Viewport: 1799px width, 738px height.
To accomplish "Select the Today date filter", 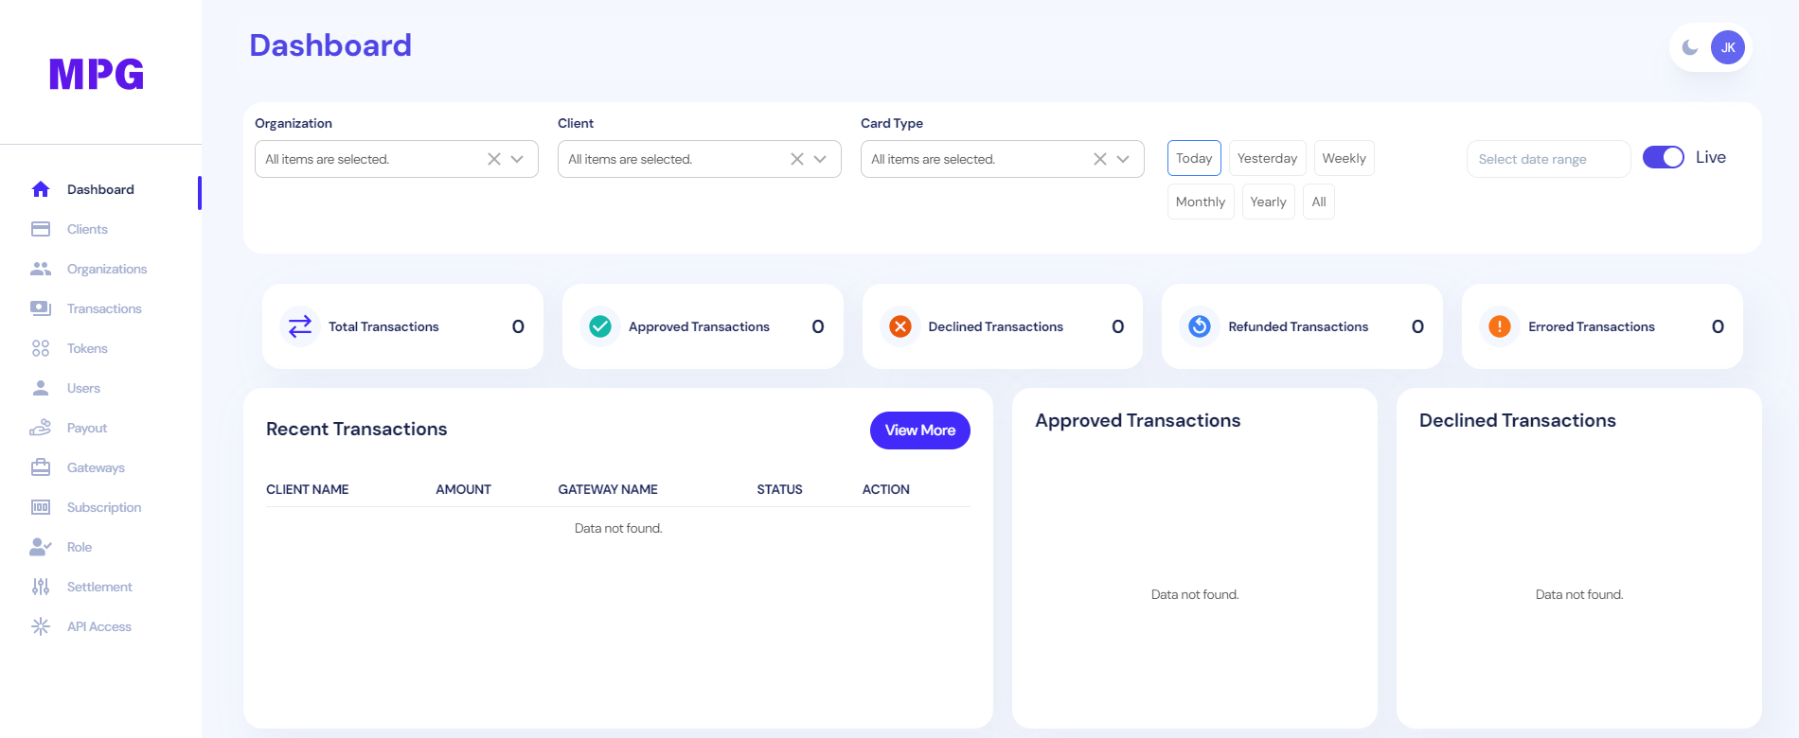I will click(1194, 158).
